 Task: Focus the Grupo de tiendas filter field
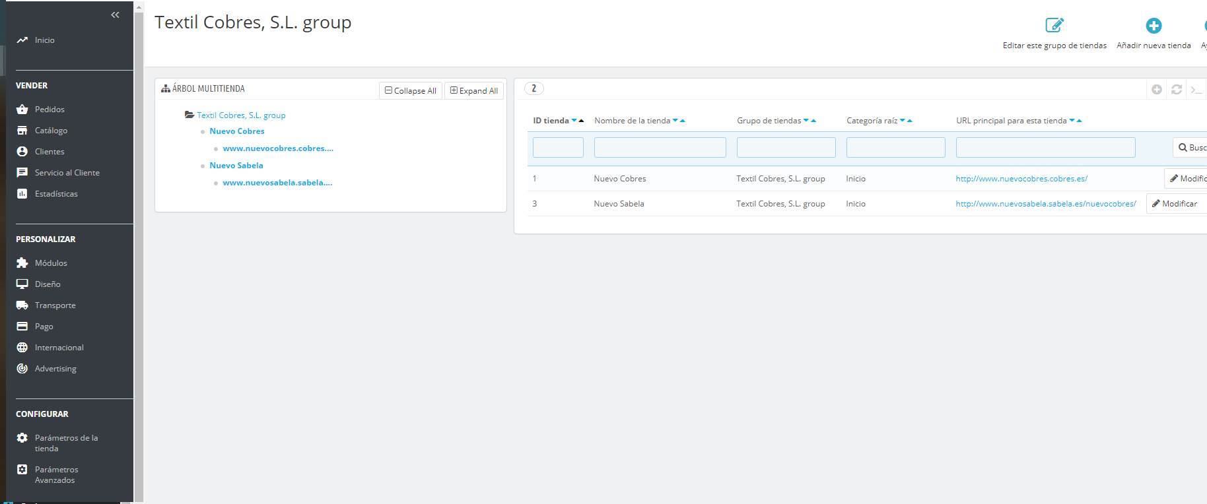pyautogui.click(x=786, y=147)
